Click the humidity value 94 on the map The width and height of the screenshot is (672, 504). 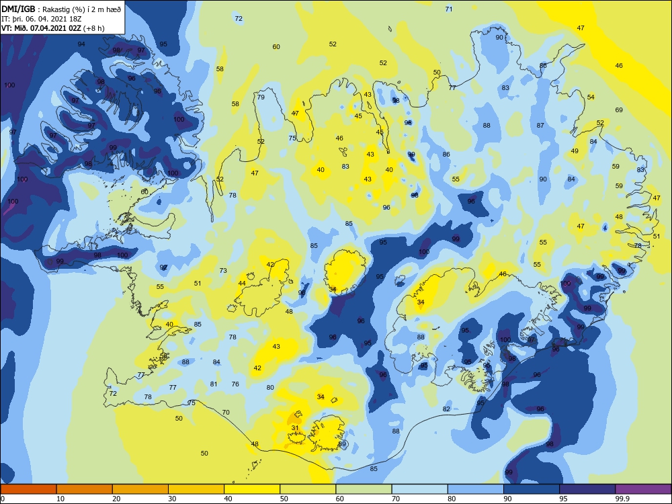click(81, 44)
